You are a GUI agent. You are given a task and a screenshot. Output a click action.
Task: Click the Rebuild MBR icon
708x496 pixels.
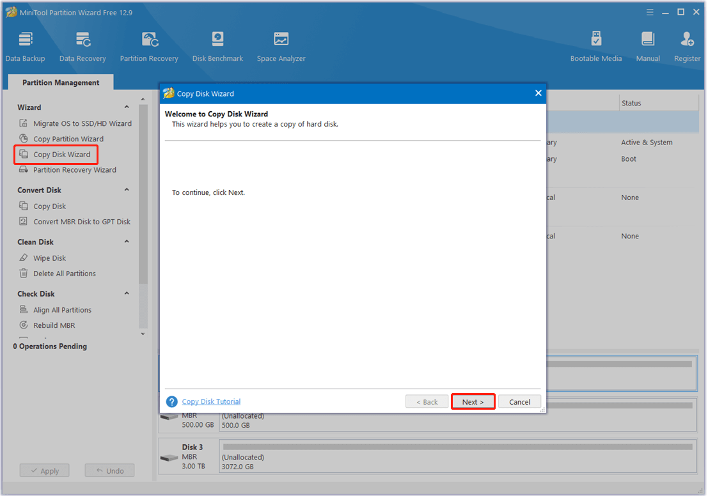click(x=24, y=325)
